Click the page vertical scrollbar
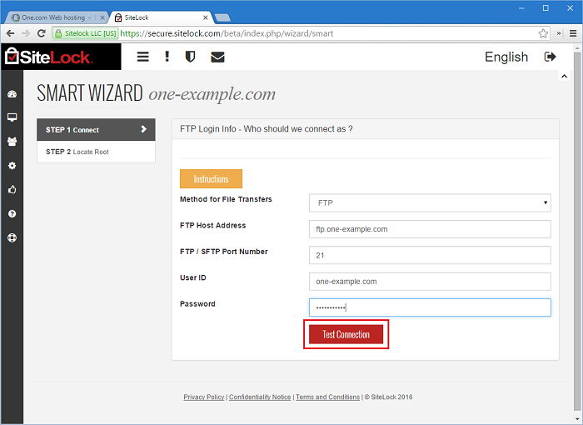The width and height of the screenshot is (583, 425). [577, 231]
